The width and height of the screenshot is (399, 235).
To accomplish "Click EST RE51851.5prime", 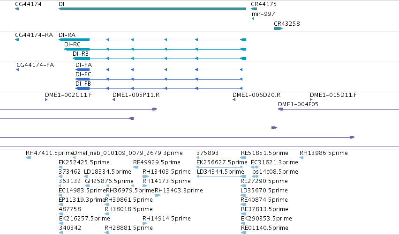I will click(264, 153).
